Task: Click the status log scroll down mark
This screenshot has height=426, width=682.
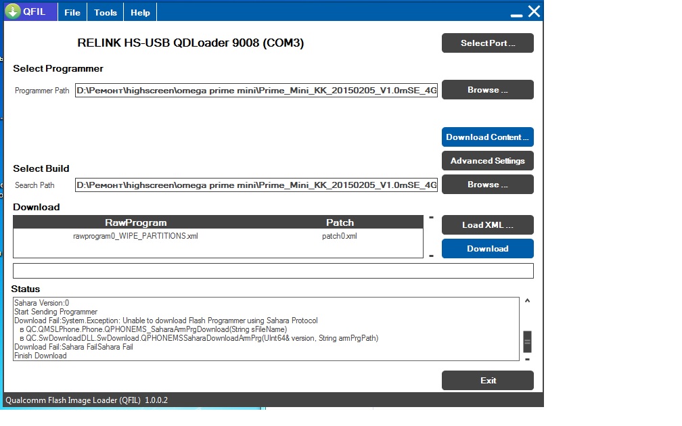Action: pyautogui.click(x=527, y=359)
